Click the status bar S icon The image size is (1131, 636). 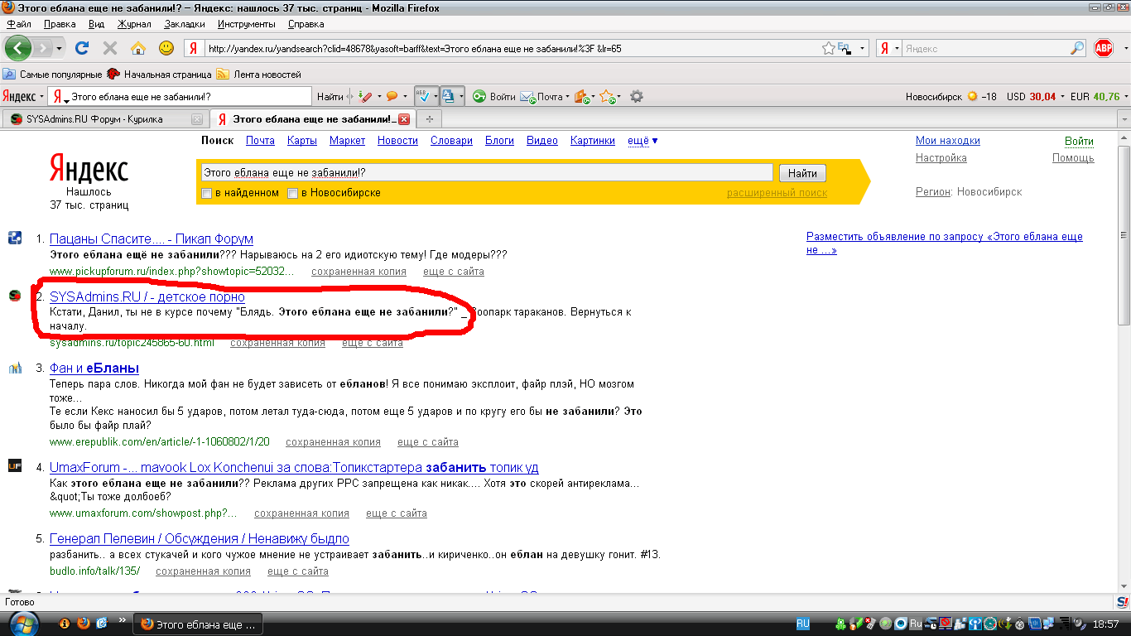pyautogui.click(x=1122, y=602)
